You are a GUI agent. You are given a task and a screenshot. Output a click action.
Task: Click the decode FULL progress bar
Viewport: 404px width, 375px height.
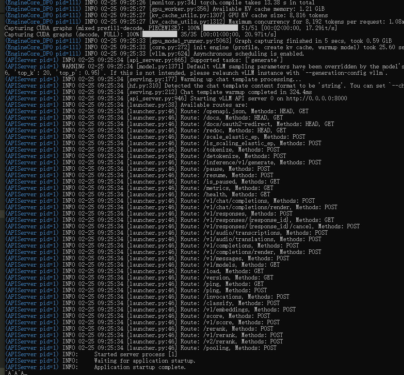coord(160,34)
